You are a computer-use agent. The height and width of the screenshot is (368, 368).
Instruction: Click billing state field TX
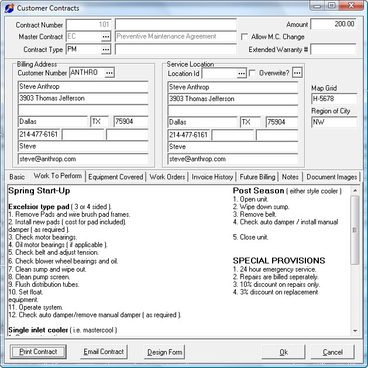[99, 121]
